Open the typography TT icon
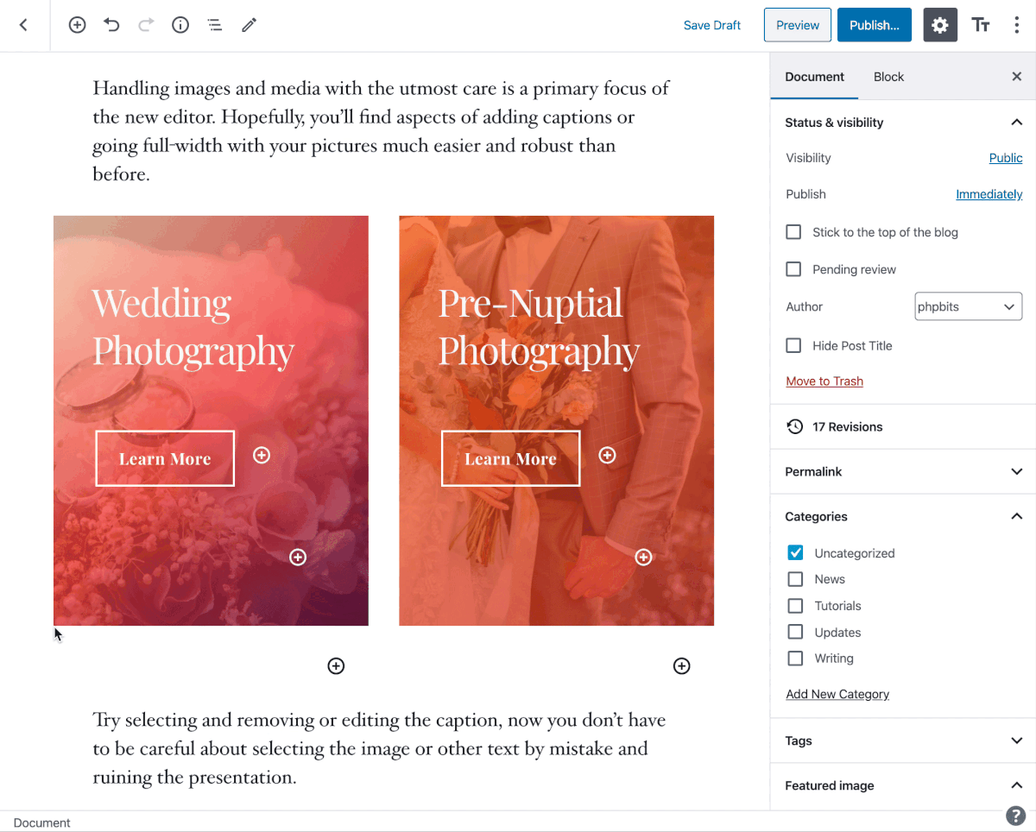 pyautogui.click(x=981, y=25)
